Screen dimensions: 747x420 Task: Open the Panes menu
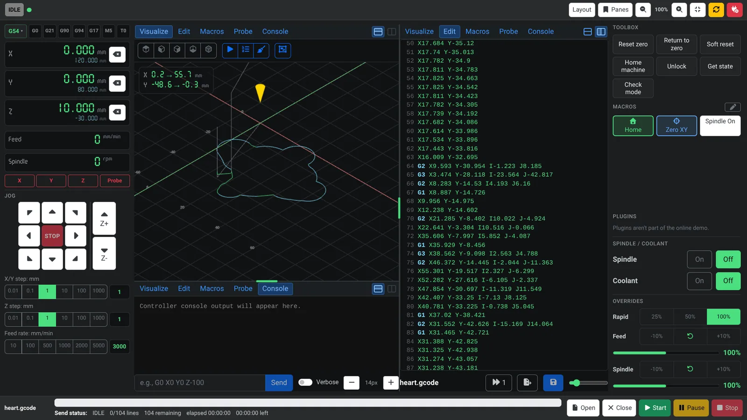click(615, 10)
